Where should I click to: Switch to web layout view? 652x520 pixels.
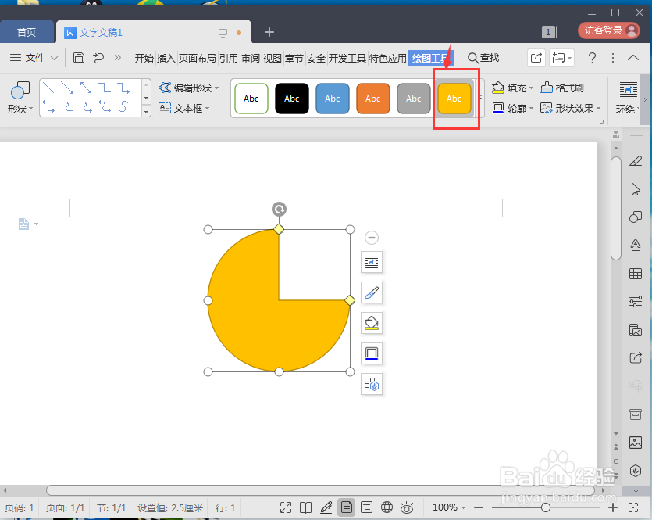point(387,507)
